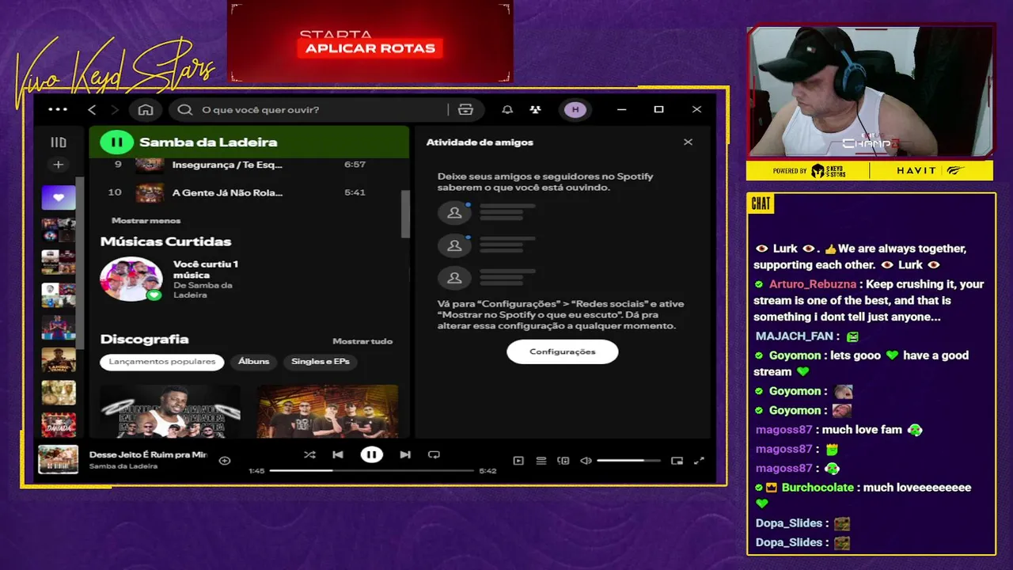Minimize the Spotify window
This screenshot has height=570, width=1013.
[x=622, y=109]
